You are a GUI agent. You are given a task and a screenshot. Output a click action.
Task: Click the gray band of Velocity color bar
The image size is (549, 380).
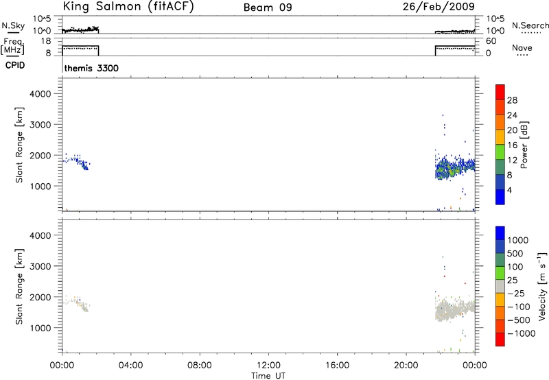[500, 286]
